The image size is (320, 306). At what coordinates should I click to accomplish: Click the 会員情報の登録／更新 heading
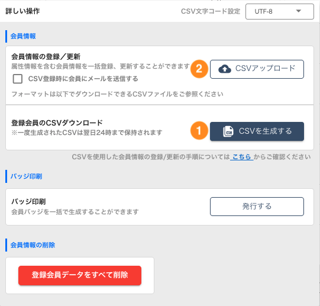pos(46,57)
